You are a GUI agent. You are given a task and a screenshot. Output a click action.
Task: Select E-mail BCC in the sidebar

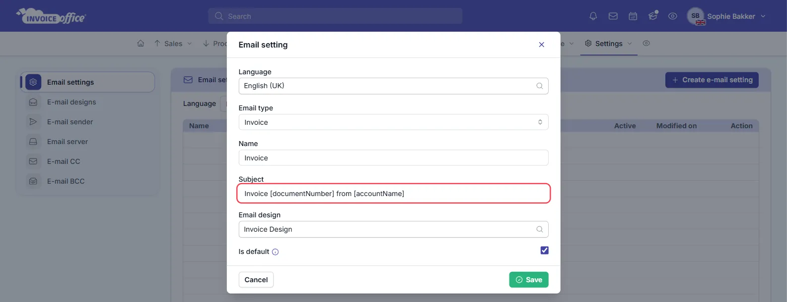coord(66,181)
